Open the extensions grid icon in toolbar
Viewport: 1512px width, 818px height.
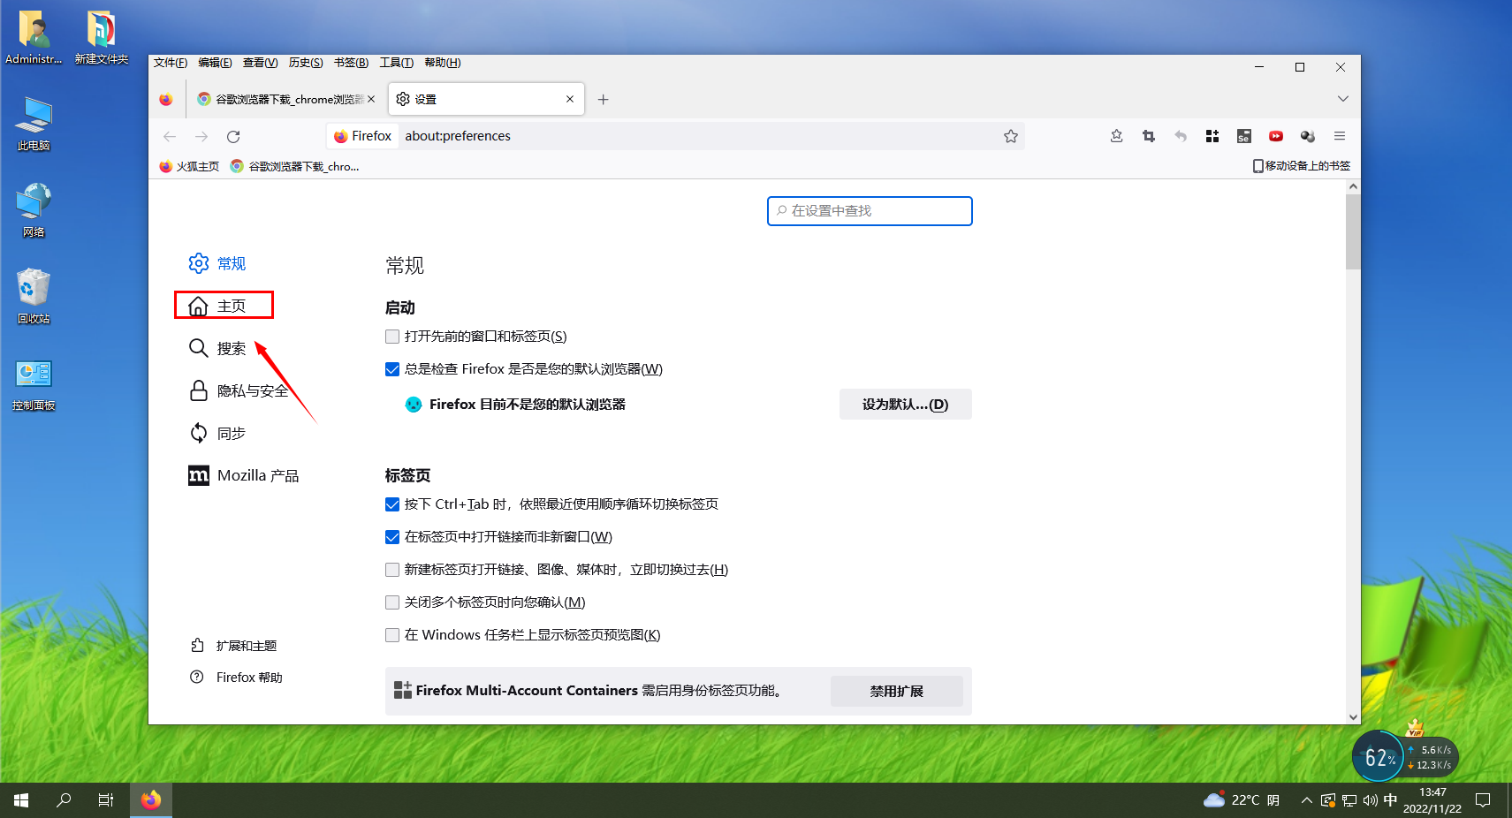tap(1212, 136)
